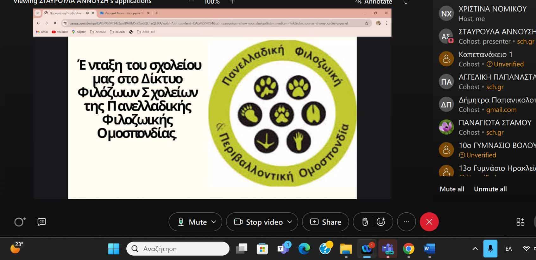Open the reactions smiley icon
The width and height of the screenshot is (536, 260).
coord(381,222)
